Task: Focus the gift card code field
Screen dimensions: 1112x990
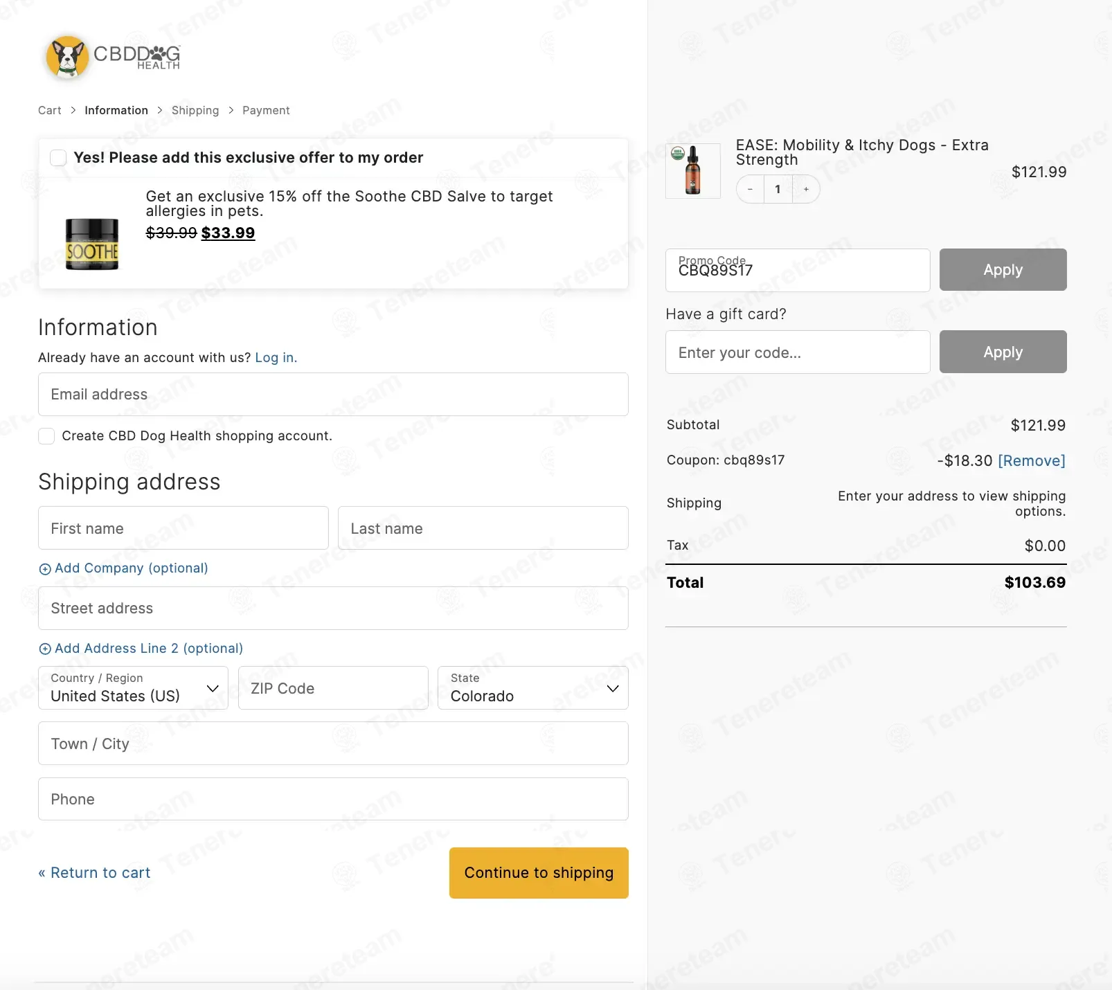Action: [798, 352]
